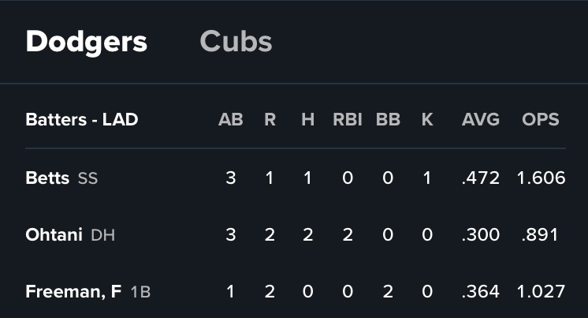Viewport: 588px width, 318px height.
Task: Switch to the Dodgers tab
Action: [86, 42]
